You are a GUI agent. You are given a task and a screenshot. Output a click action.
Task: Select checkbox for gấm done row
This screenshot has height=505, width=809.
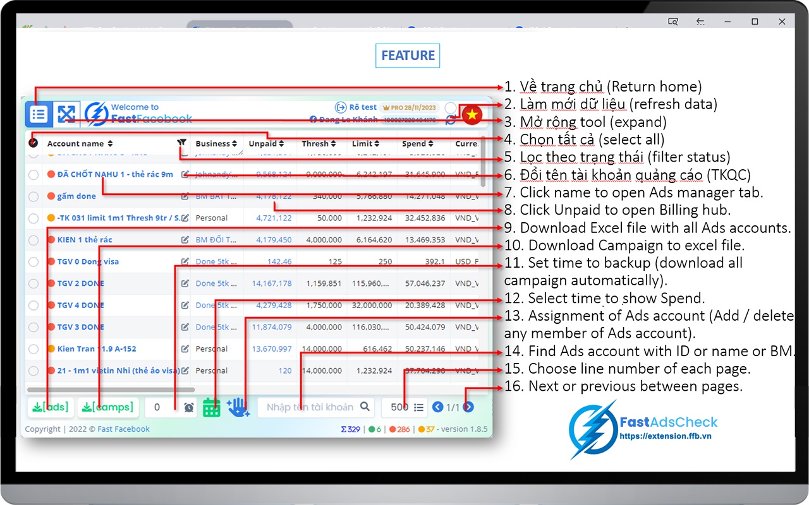coord(33,196)
